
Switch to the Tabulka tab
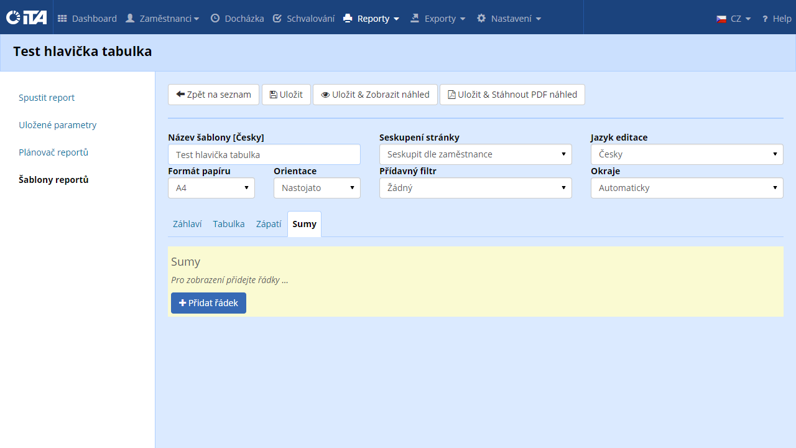click(228, 224)
